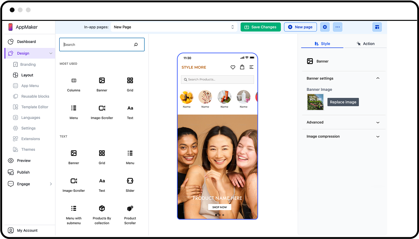Image resolution: width=419 pixels, height=239 pixels.
Task: Click the banner image thumbnail
Action: tap(315, 102)
